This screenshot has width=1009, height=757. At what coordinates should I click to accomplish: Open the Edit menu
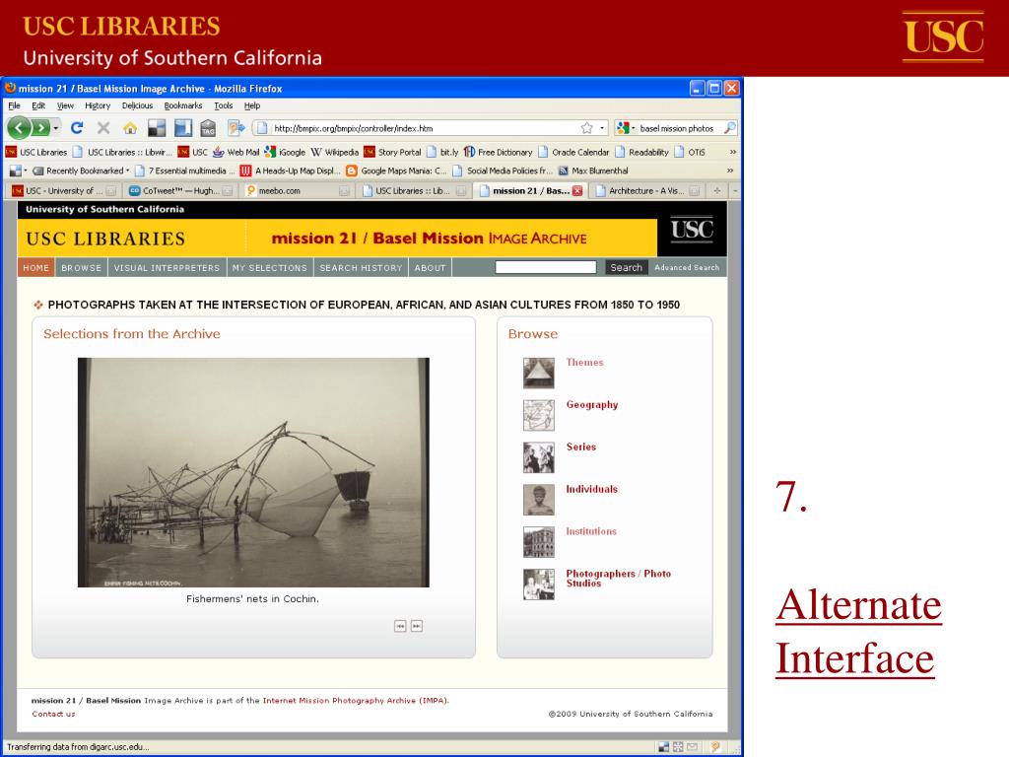38,105
